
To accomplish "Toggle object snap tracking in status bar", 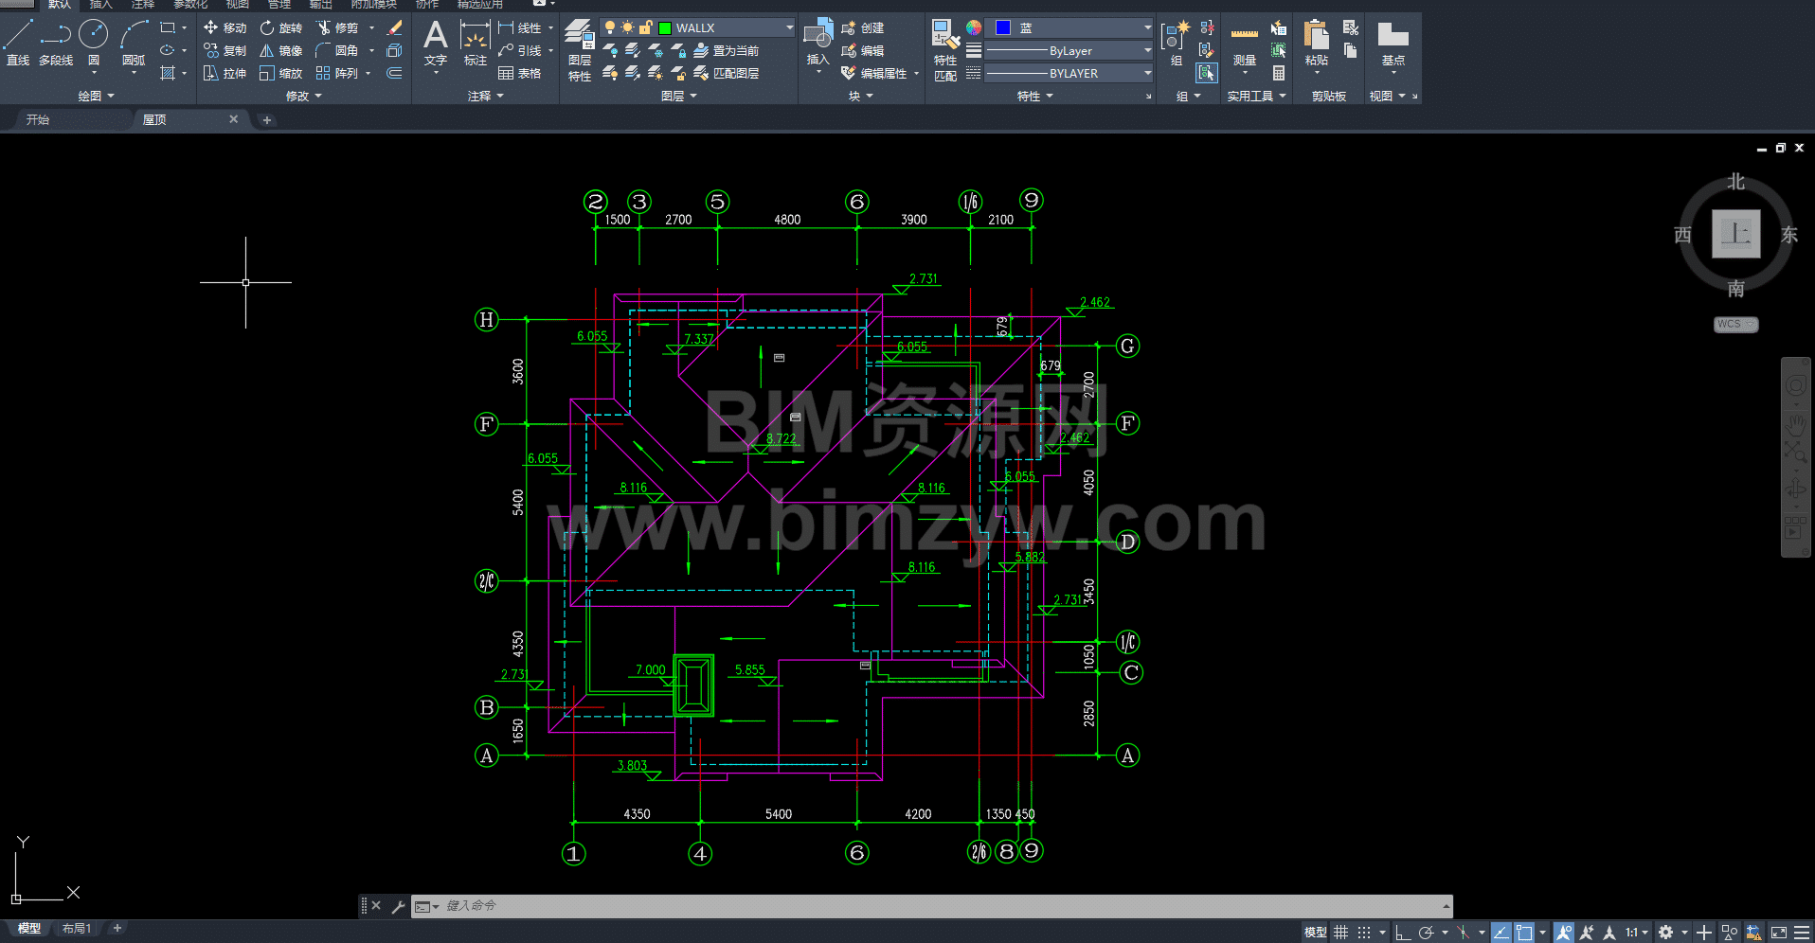I will click(x=1501, y=933).
